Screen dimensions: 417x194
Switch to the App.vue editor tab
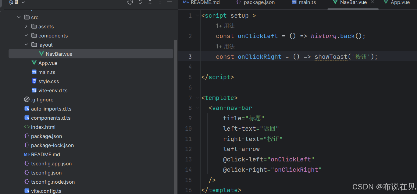click(397, 2)
